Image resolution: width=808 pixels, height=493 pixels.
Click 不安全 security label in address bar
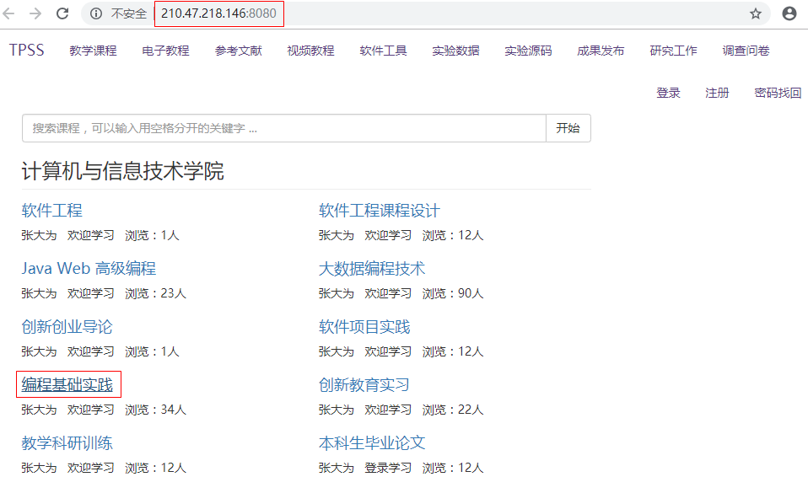[x=129, y=13]
